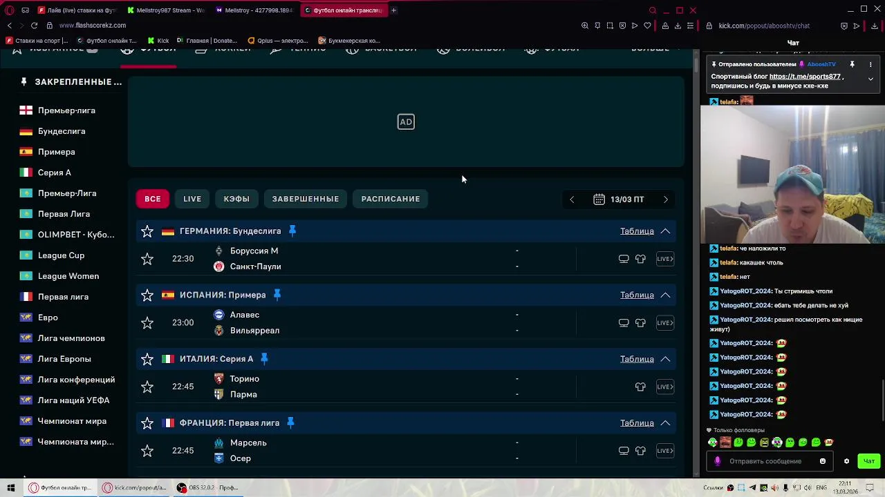The image size is (885, 497).
Task: Unpin Германия Бундеслига league pin
Action: pyautogui.click(x=292, y=231)
